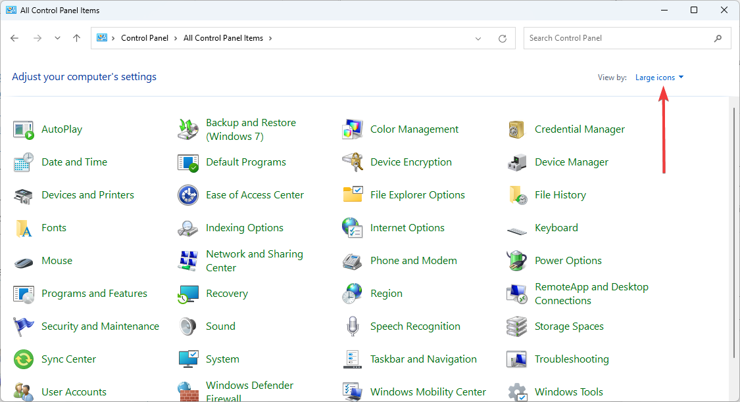This screenshot has width=740, height=402.
Task: Go up one level with up arrow
Action: click(x=76, y=38)
